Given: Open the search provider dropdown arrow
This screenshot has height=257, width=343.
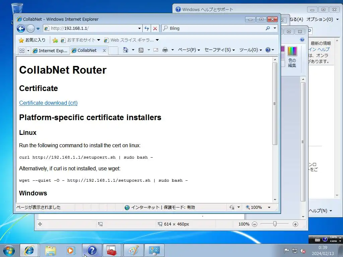Looking at the screenshot, I should pyautogui.click(x=275, y=28).
